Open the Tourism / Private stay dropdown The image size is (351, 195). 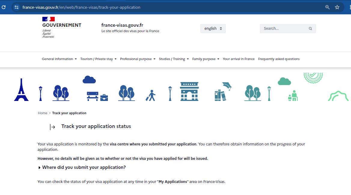tap(98, 59)
